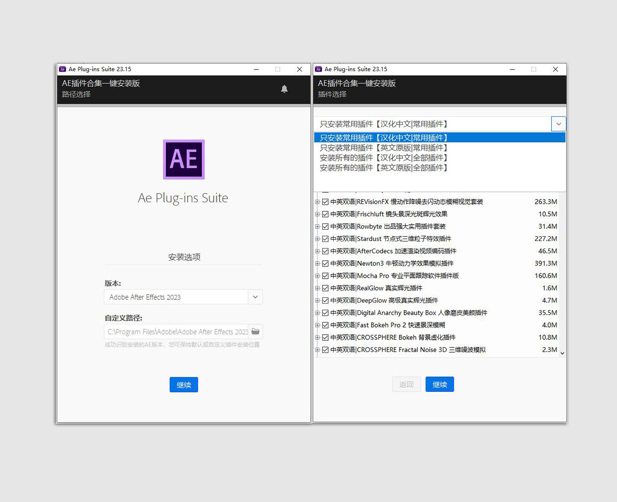Click AE title bar icon in right window
Image resolution: width=617 pixels, height=502 pixels.
point(319,69)
